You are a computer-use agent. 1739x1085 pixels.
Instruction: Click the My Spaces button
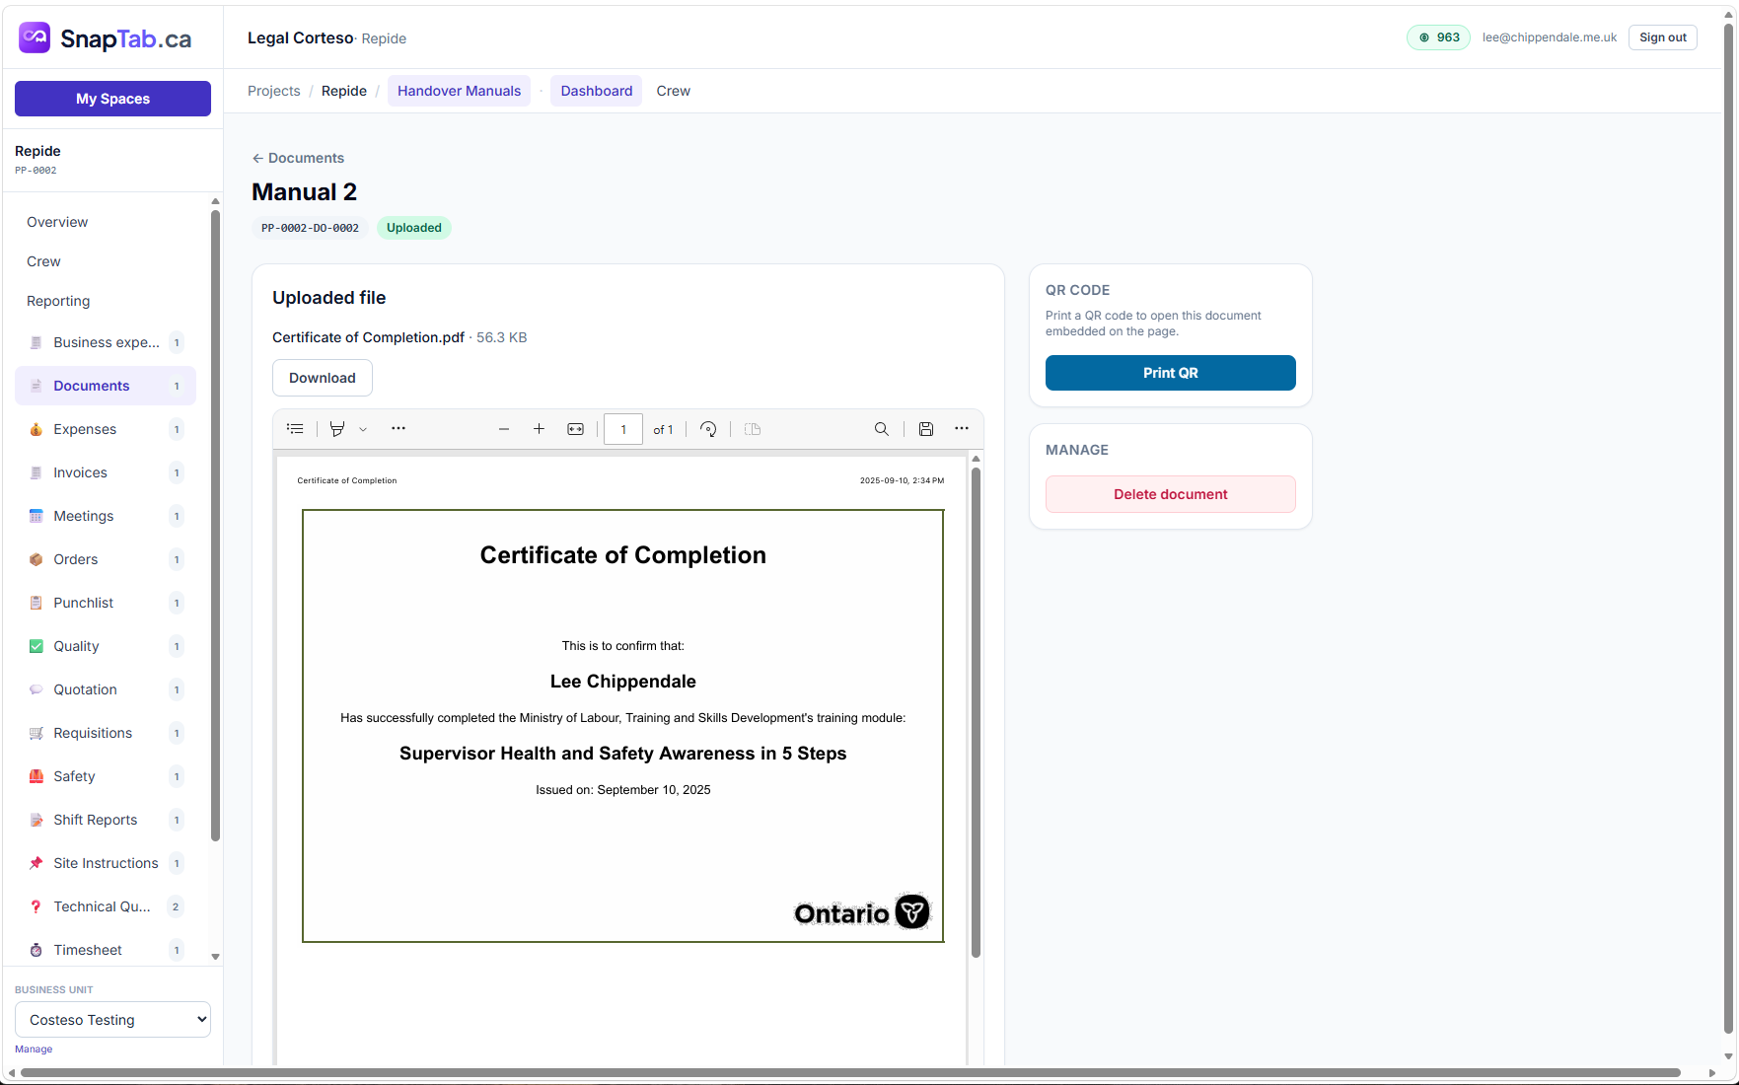pyautogui.click(x=112, y=99)
